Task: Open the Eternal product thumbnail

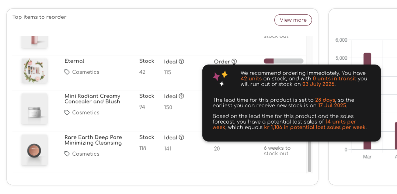Action: [34, 71]
